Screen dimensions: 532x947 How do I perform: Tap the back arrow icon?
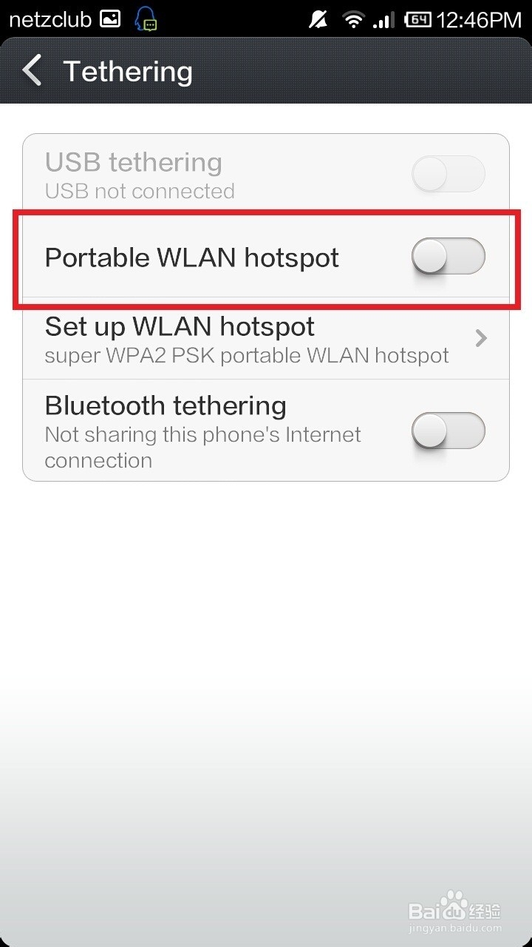click(x=32, y=71)
